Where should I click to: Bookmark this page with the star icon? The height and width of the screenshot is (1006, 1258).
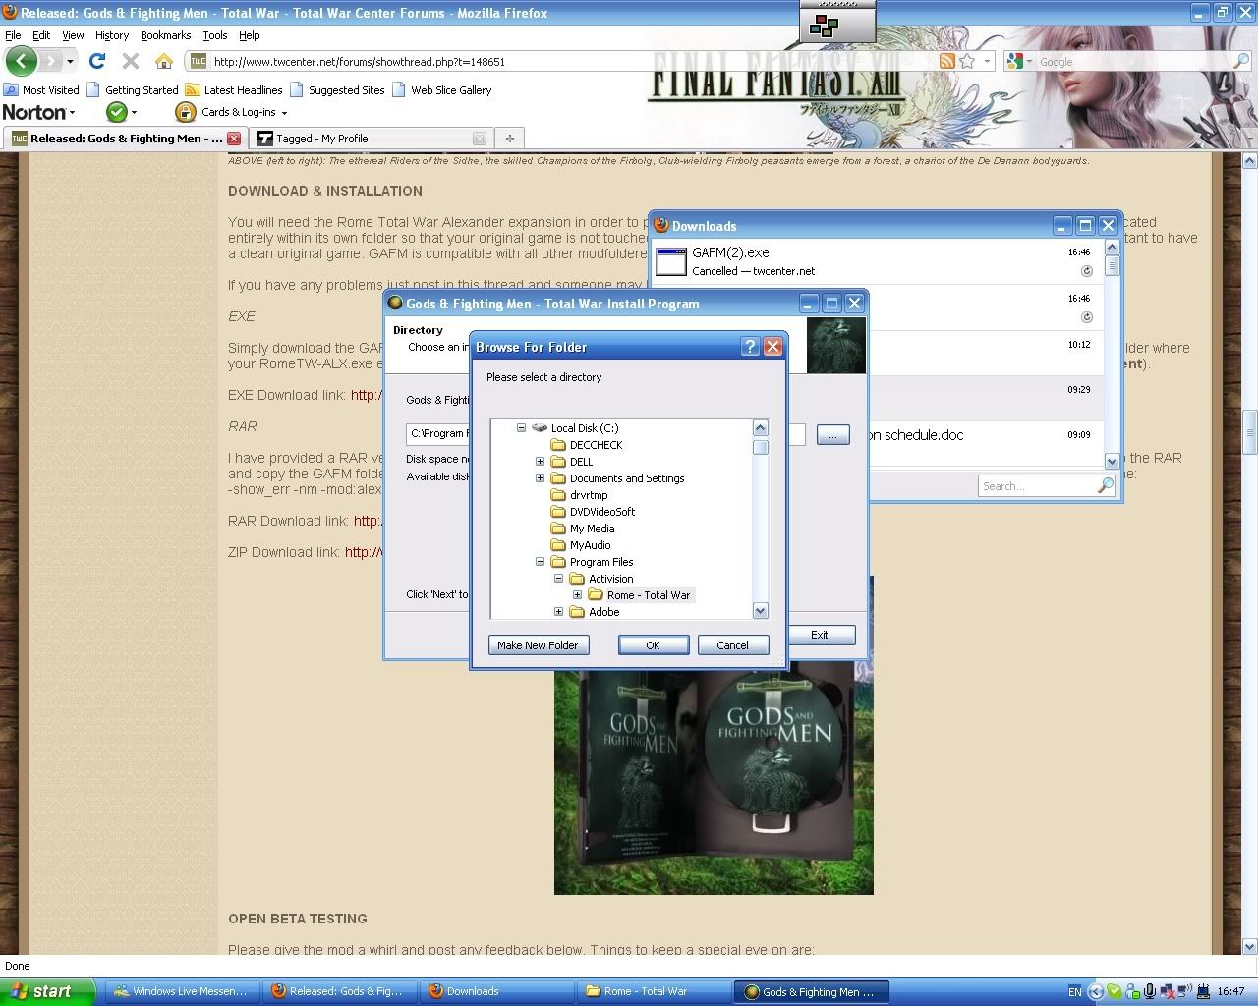(x=967, y=61)
